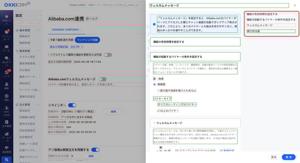This screenshot has height=163, width=300.
Task: Click 編集 button beside 同期された注文数
Action: pyautogui.click(x=91, y=156)
